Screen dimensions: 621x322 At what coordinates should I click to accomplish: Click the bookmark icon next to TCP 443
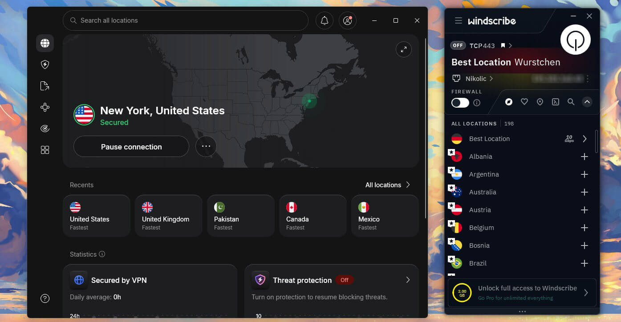click(x=503, y=45)
